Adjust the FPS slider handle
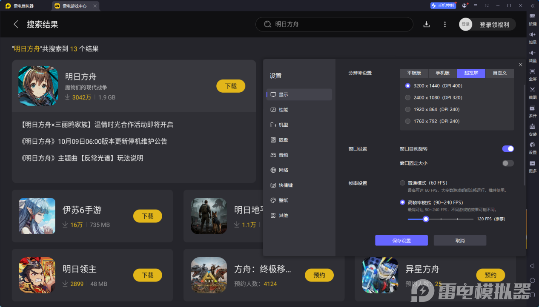The width and height of the screenshot is (539, 307). (426, 219)
